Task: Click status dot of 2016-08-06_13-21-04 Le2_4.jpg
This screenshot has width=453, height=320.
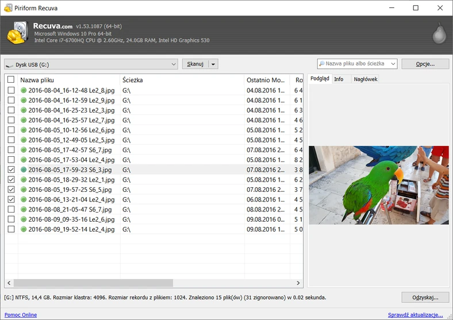Action: click(24, 199)
